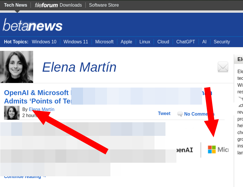243x187 pixels.
Task: Click the comment bubble icon
Action: tap(180, 114)
